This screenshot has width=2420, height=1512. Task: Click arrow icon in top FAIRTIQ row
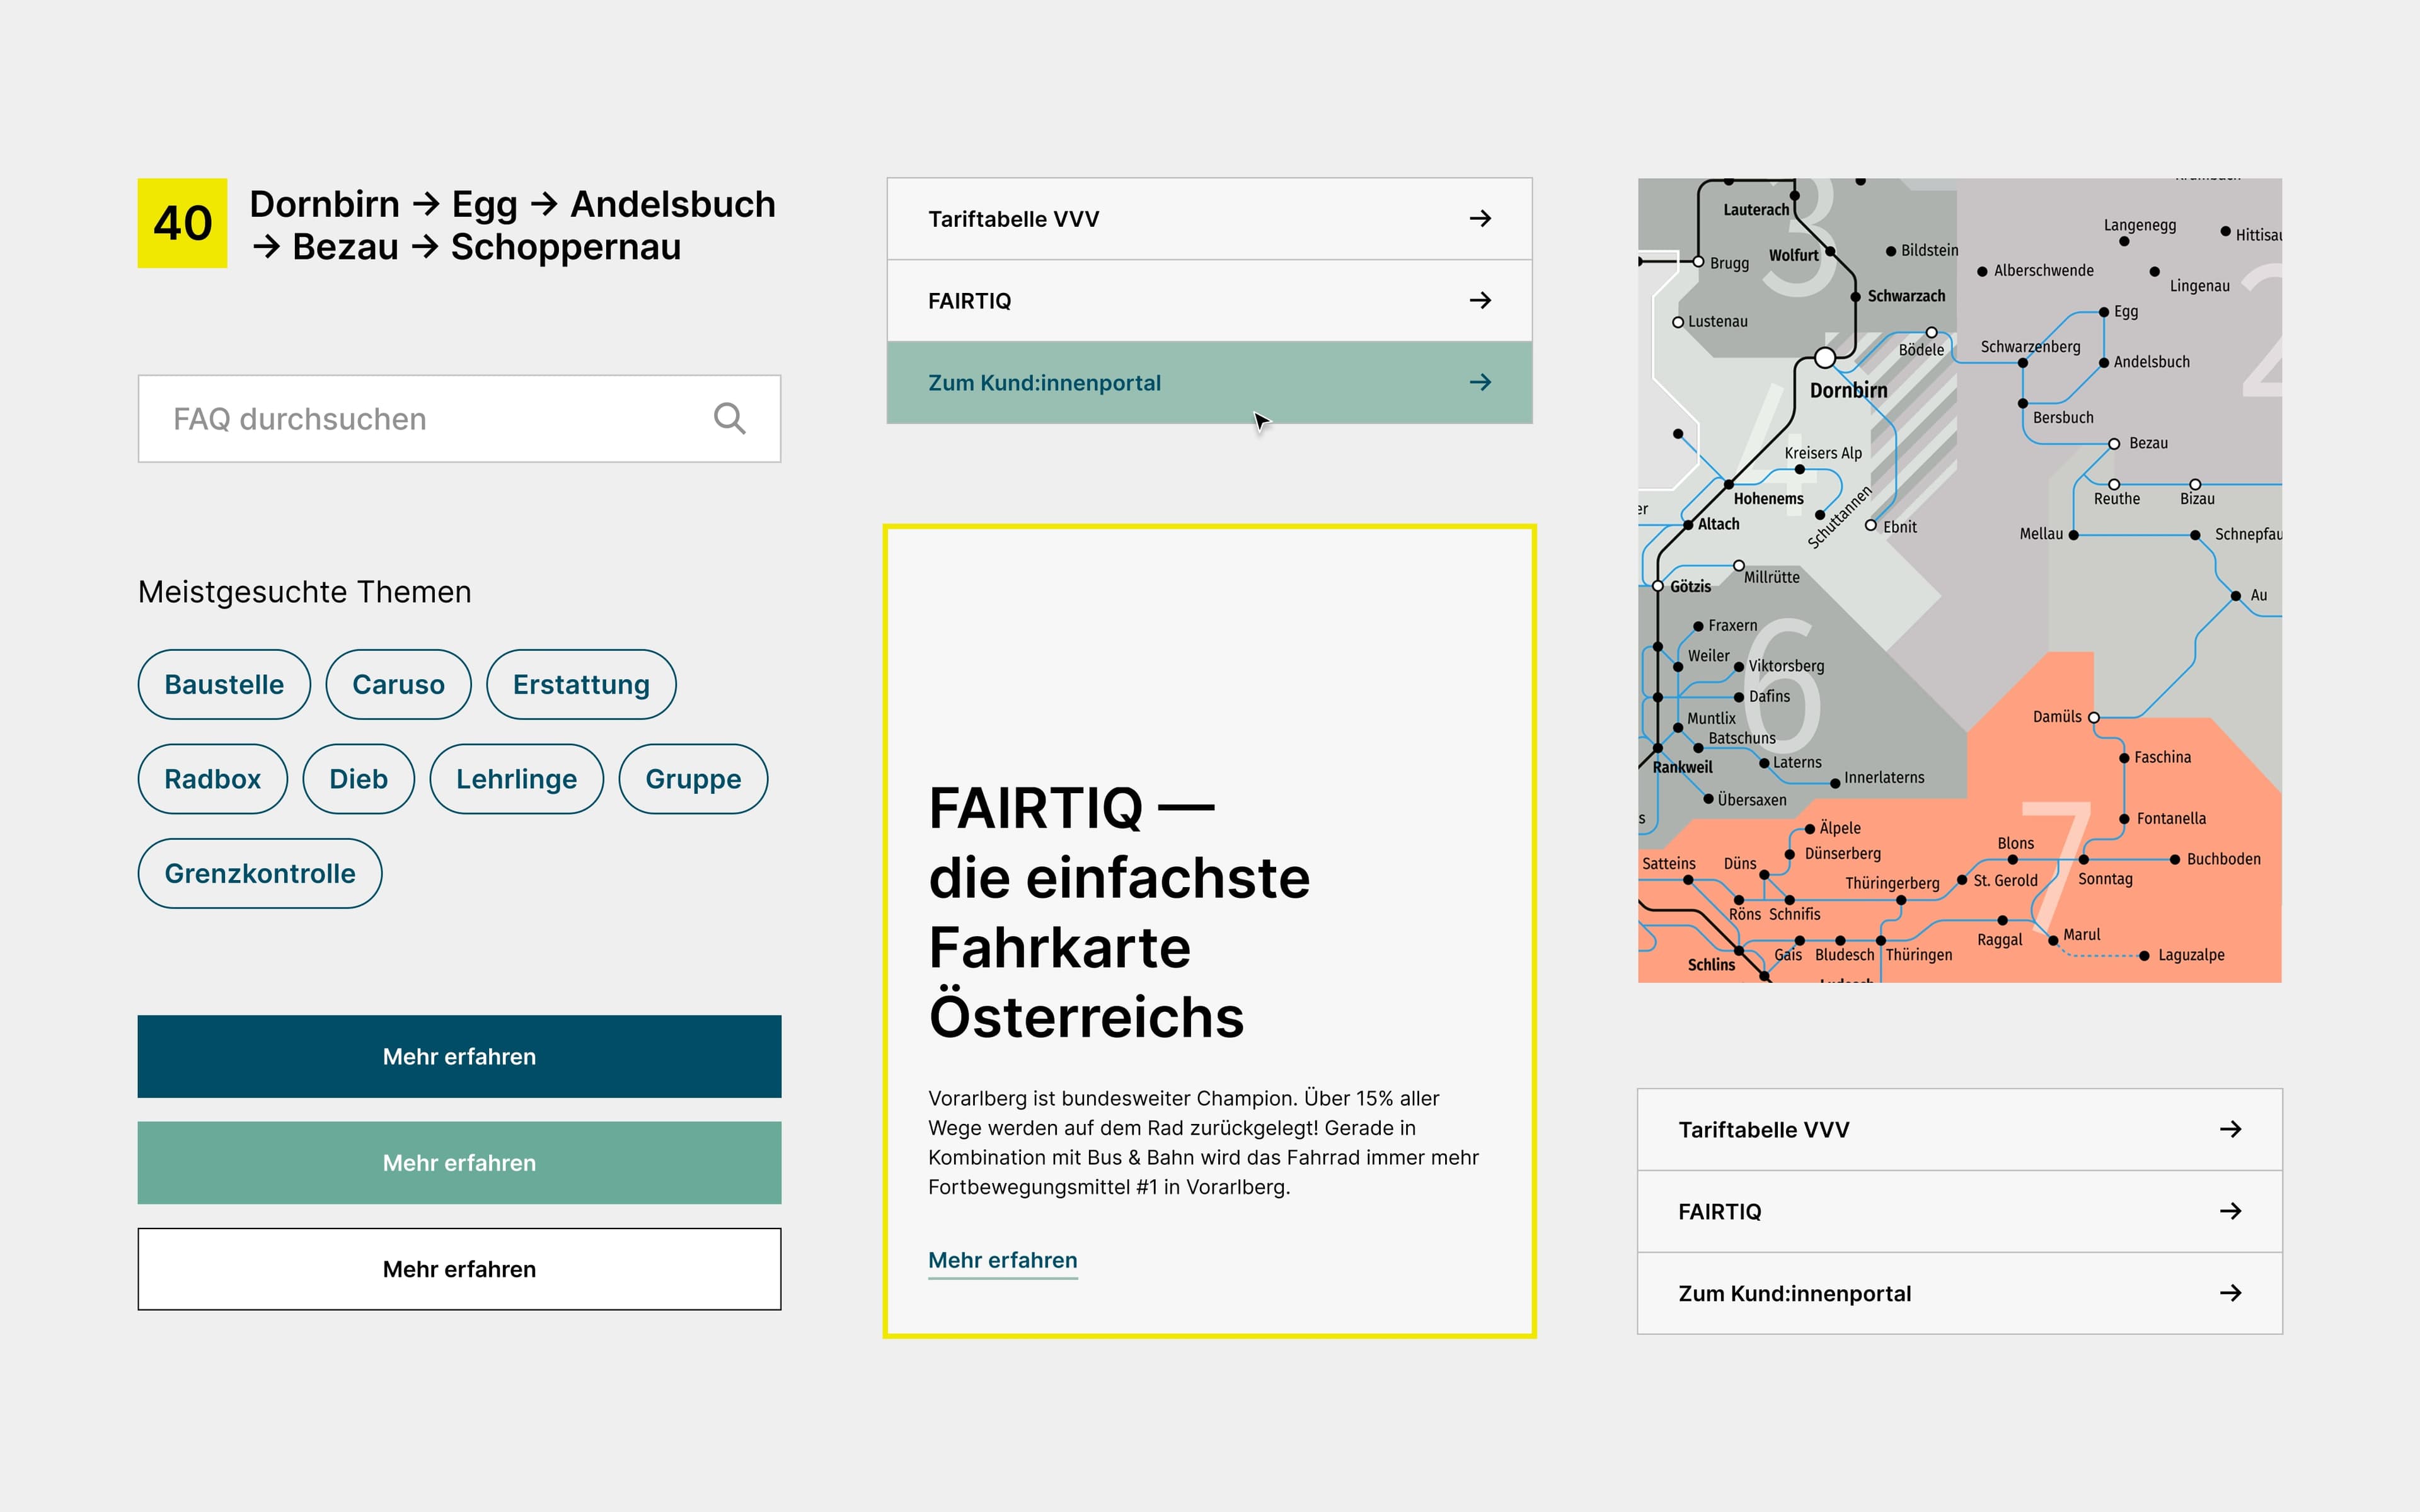(x=1480, y=300)
